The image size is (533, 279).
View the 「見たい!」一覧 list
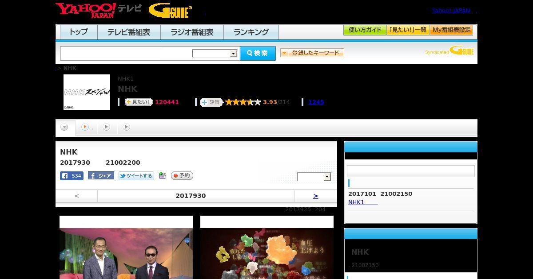pyautogui.click(x=408, y=30)
